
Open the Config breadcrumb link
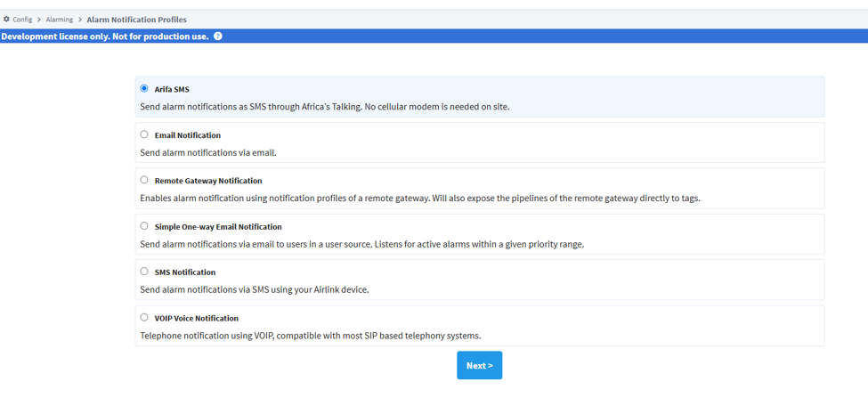pos(22,20)
